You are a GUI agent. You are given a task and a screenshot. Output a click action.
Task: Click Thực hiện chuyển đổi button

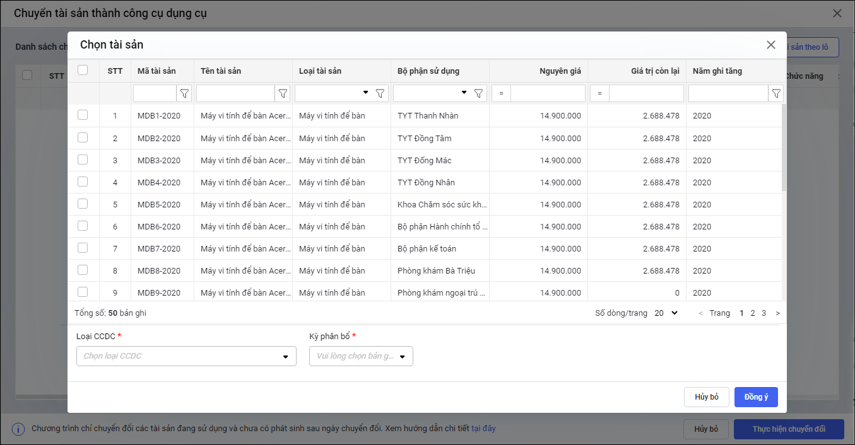pyautogui.click(x=789, y=429)
